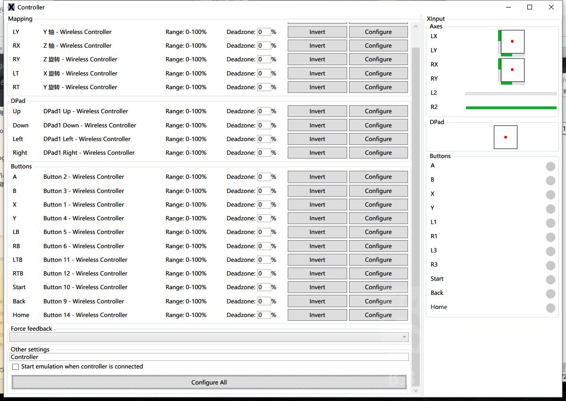Focus the Deadzone field for LB
Screen dimensions: 566x401
pos(264,232)
